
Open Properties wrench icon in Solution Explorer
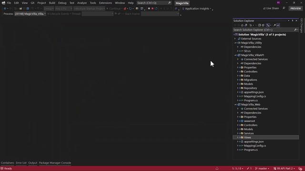click(x=274, y=25)
